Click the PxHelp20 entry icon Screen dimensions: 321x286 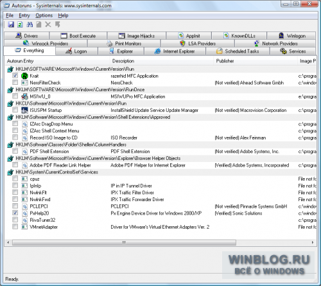pos(24,213)
